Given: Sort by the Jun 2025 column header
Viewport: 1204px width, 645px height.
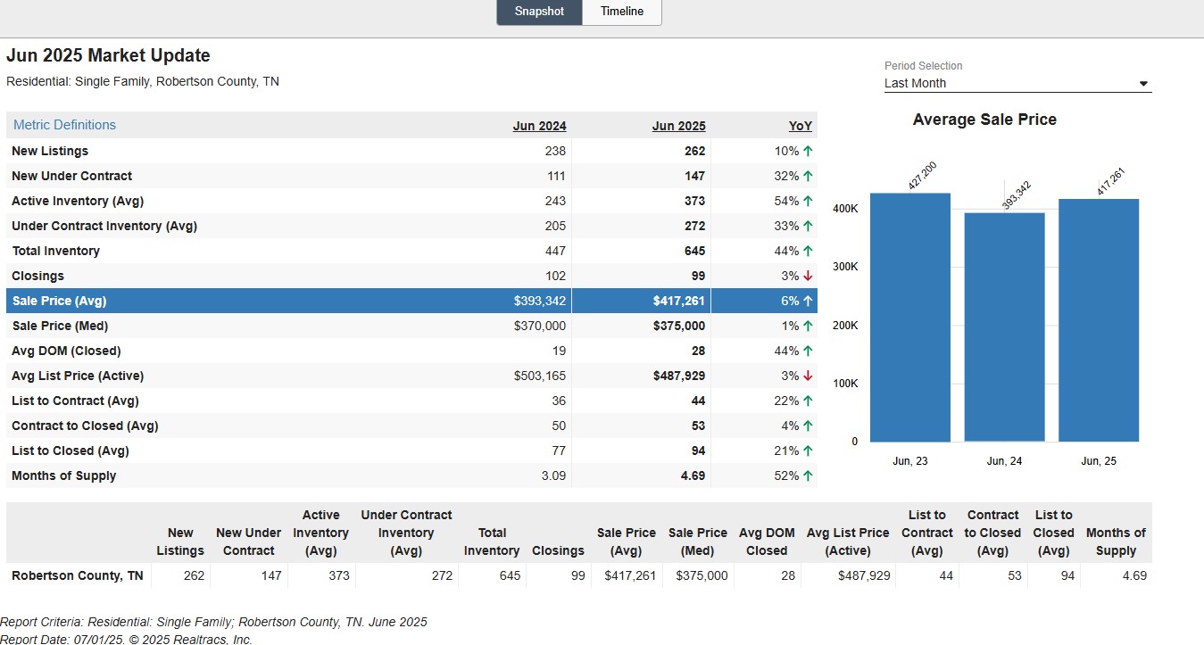Looking at the screenshot, I should click(678, 126).
